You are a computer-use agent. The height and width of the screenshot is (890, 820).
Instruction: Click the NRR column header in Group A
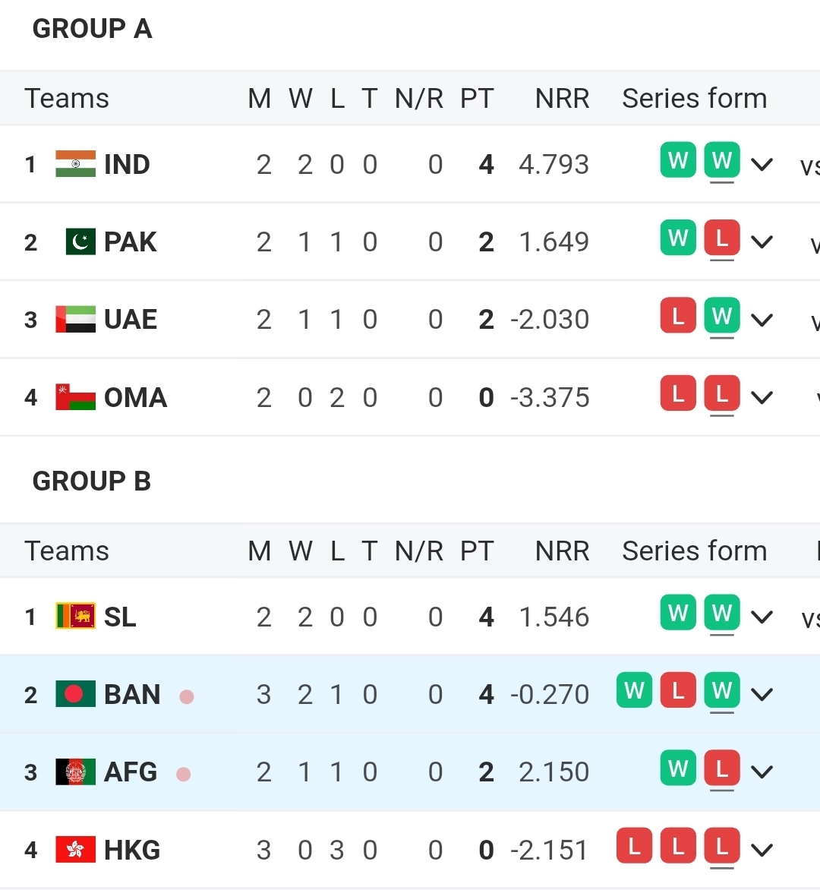click(x=562, y=99)
